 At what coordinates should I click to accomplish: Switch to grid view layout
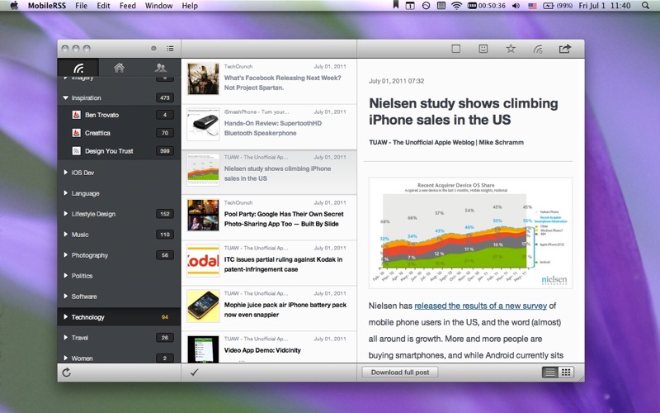click(566, 373)
